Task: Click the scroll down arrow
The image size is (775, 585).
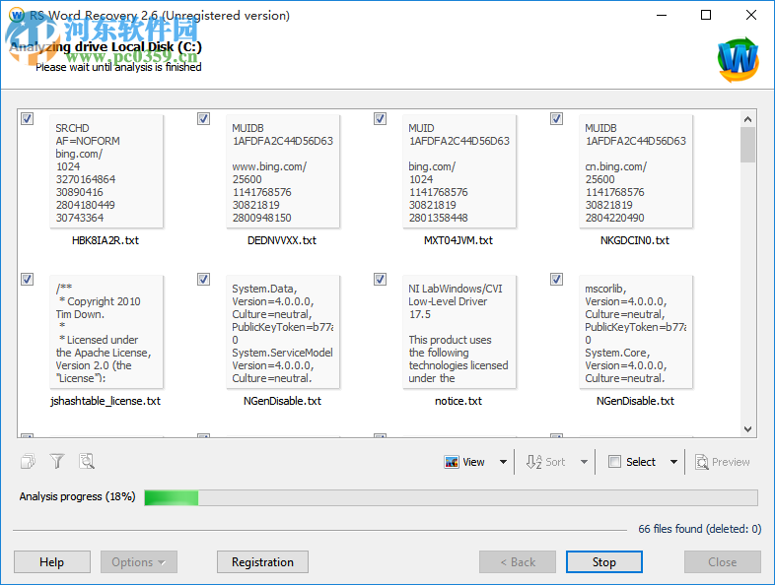Action: [x=747, y=429]
